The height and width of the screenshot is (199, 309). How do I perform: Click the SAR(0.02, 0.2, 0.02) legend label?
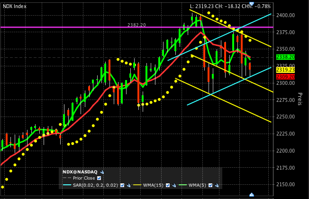(x=95, y=185)
